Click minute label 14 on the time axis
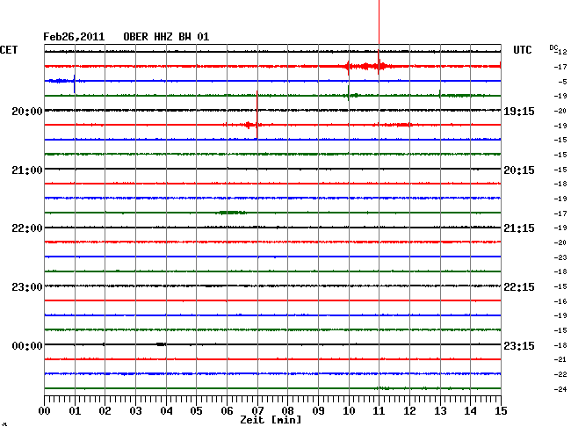 (x=471, y=410)
